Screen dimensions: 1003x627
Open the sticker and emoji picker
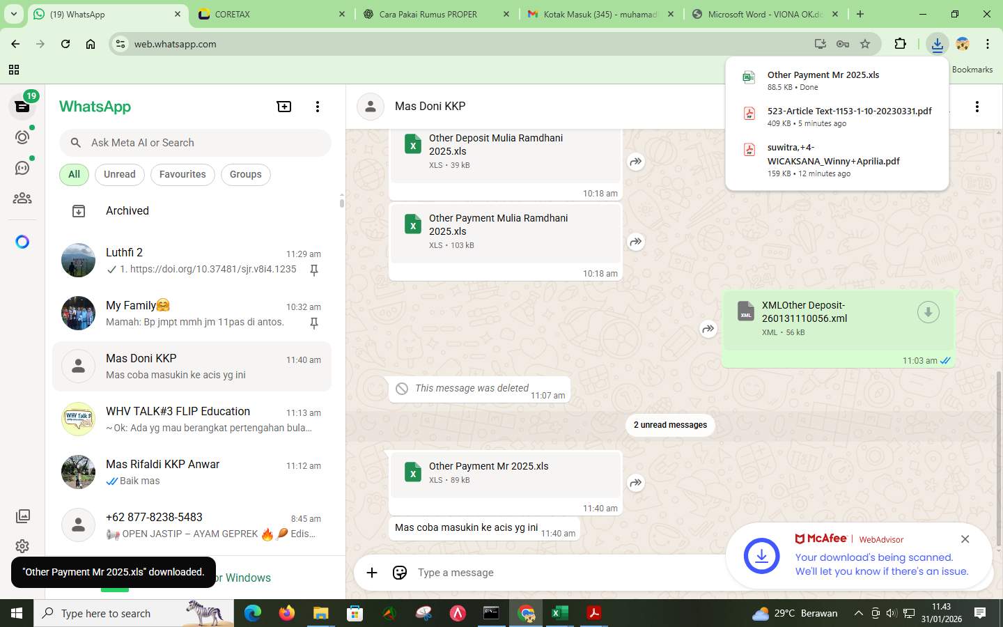tap(399, 572)
